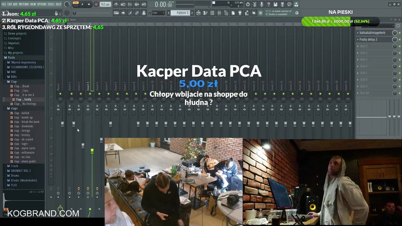Click the export download icon
Image resolution: width=402 pixels, height=226 pixels.
pyautogui.click(x=296, y=4)
